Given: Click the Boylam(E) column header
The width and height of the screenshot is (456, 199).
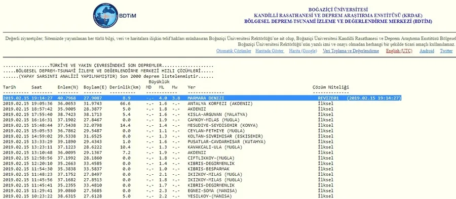Looking at the screenshot, I should click(95, 87).
